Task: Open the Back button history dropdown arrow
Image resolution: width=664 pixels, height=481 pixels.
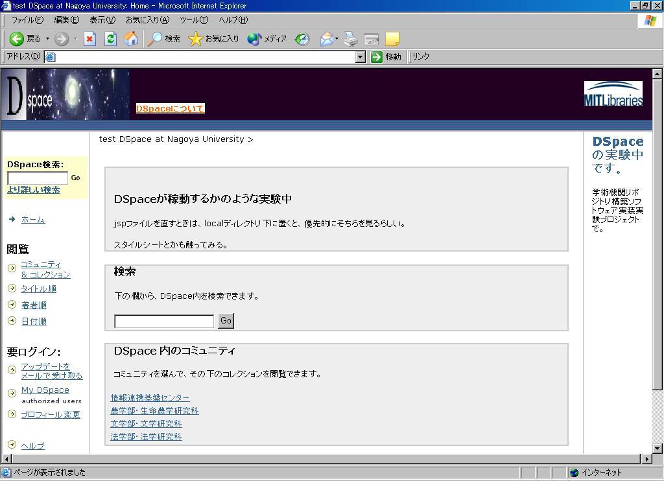Action: (47, 39)
